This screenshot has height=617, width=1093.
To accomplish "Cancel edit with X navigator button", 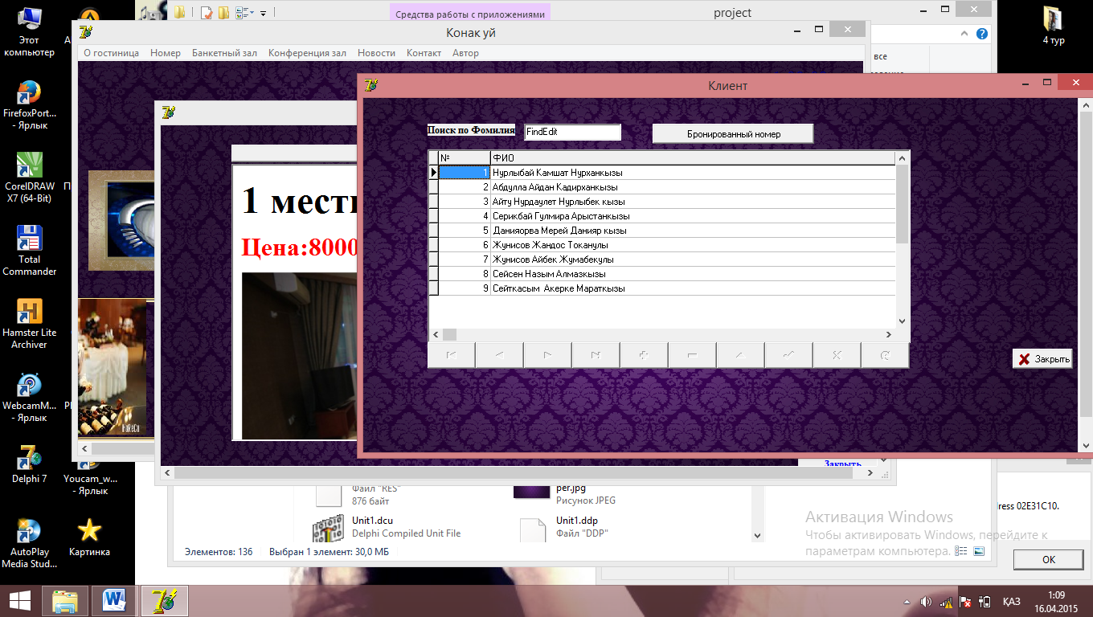I will (x=837, y=355).
